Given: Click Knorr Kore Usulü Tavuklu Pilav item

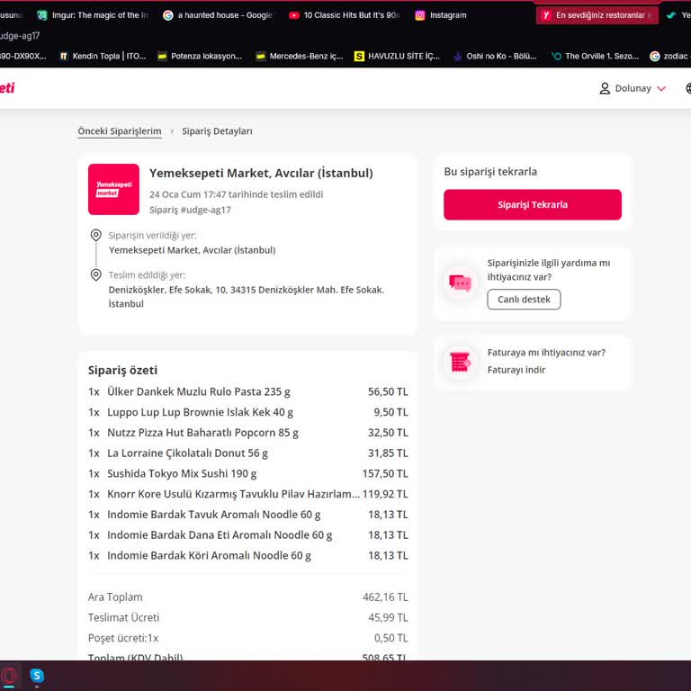Looking at the screenshot, I should click(234, 494).
